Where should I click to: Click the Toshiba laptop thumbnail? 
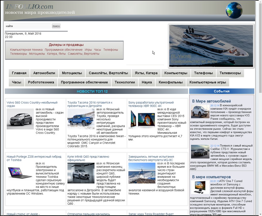pyautogui.click(x=20, y=173)
